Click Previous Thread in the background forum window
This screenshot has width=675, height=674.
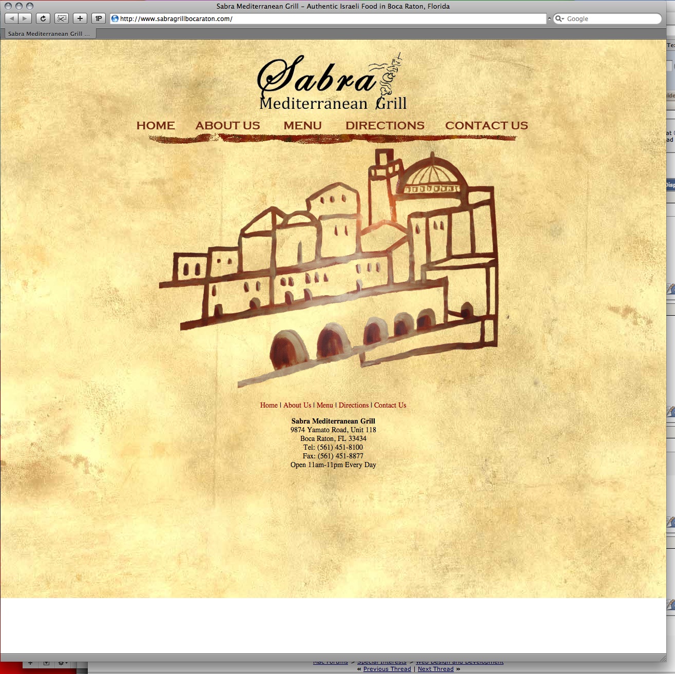387,669
